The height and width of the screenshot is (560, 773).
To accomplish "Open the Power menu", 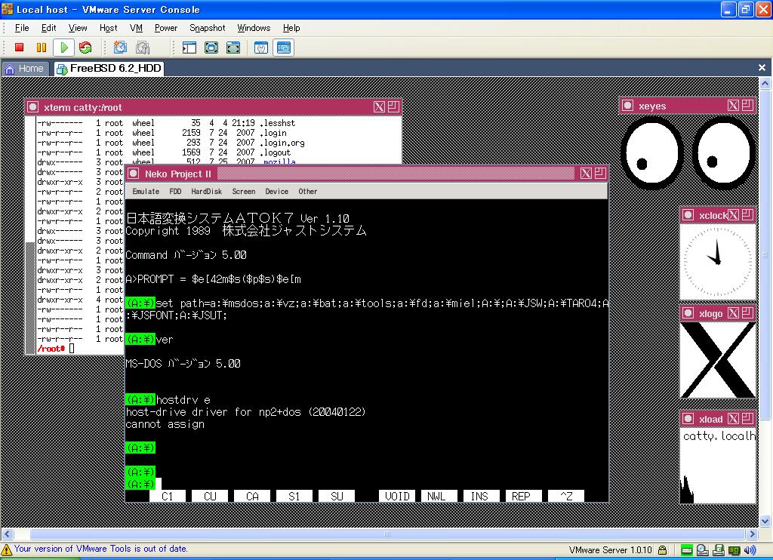I will [166, 28].
